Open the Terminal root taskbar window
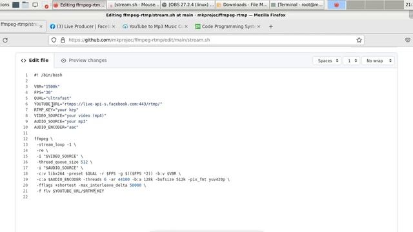Image resolution: width=413 pixels, height=232 pixels. pyautogui.click(x=297, y=5)
